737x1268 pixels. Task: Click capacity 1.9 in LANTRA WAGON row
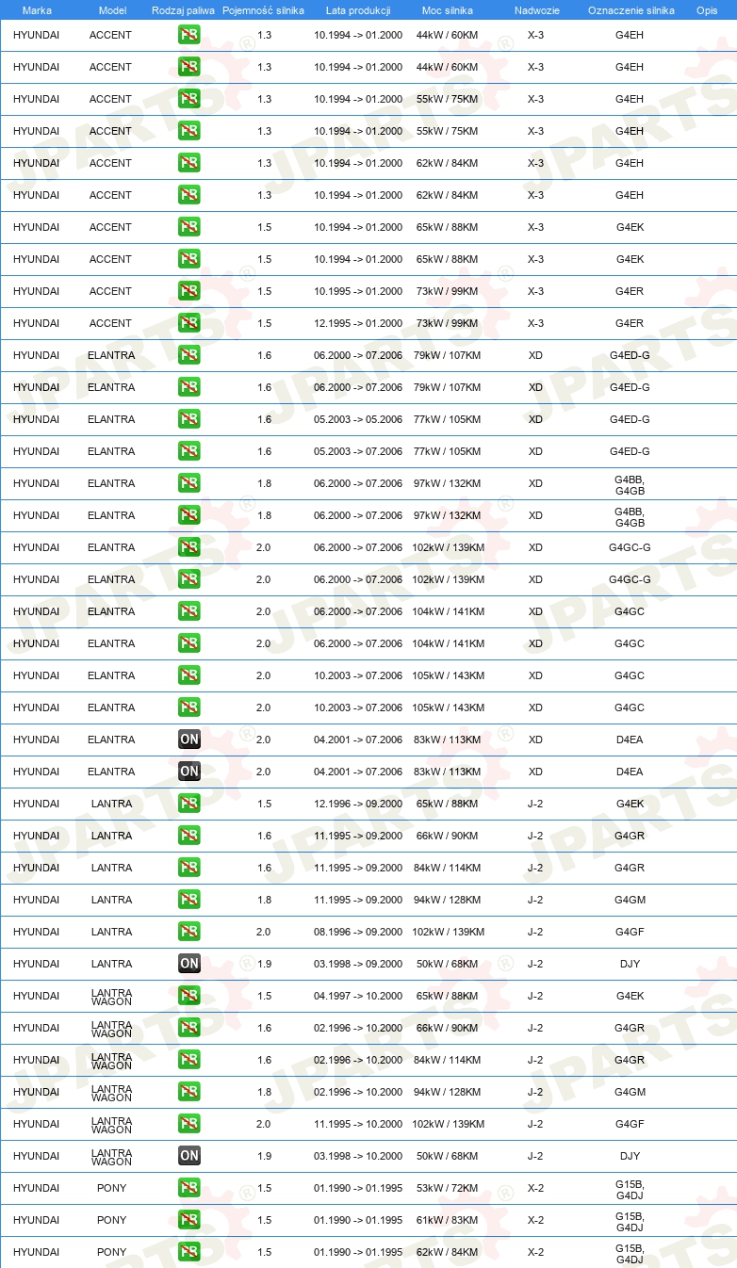tap(264, 1156)
